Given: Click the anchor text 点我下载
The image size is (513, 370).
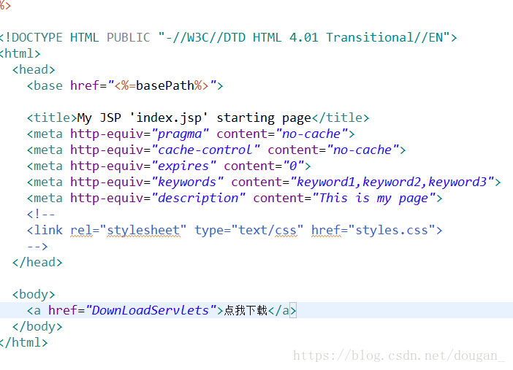Looking at the screenshot, I should 246,310.
